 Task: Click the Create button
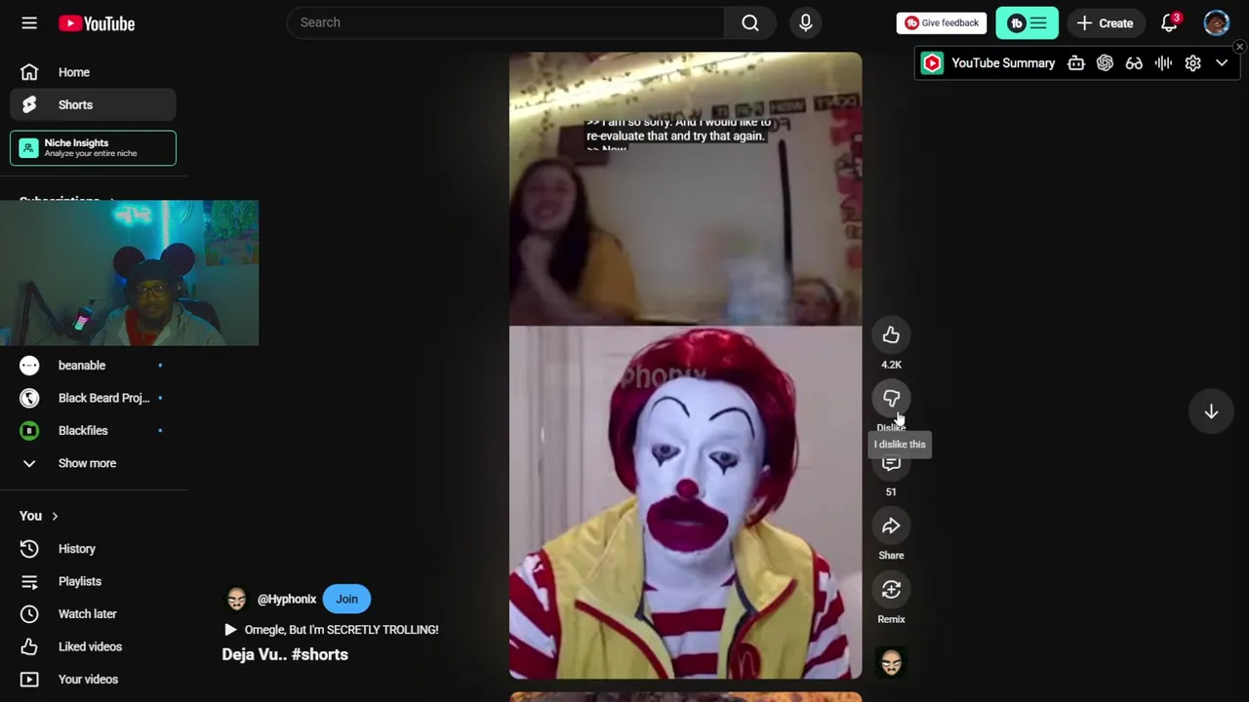1105,23
